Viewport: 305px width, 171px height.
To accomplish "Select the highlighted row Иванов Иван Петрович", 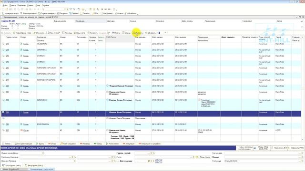I will [151, 114].
